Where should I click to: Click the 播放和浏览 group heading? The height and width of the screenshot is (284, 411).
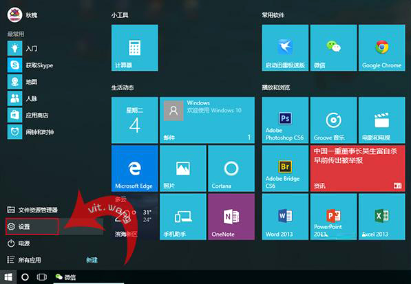pyautogui.click(x=276, y=87)
